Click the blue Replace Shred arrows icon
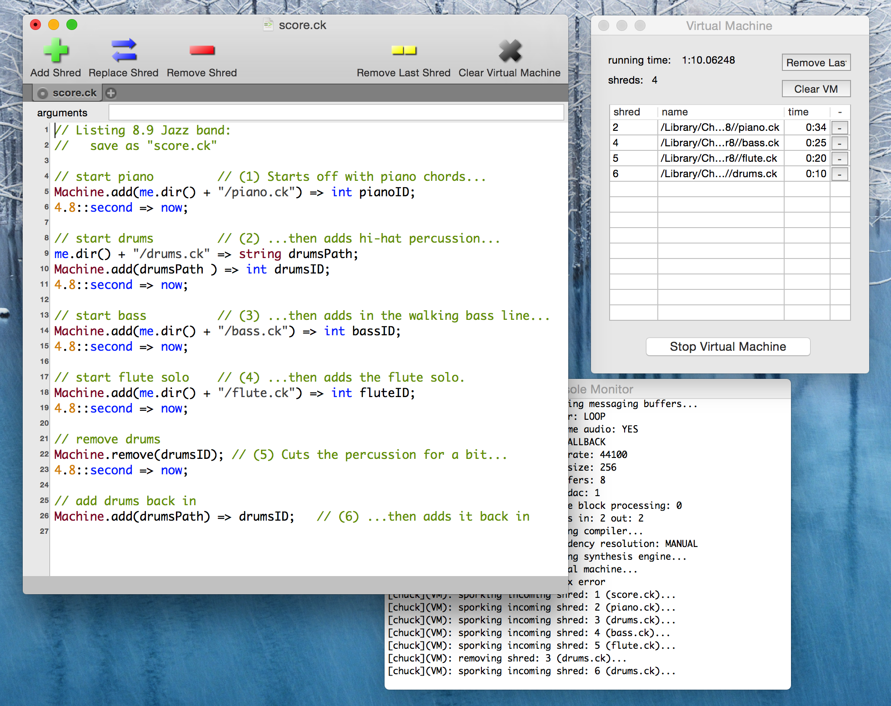The width and height of the screenshot is (891, 706). [x=124, y=50]
